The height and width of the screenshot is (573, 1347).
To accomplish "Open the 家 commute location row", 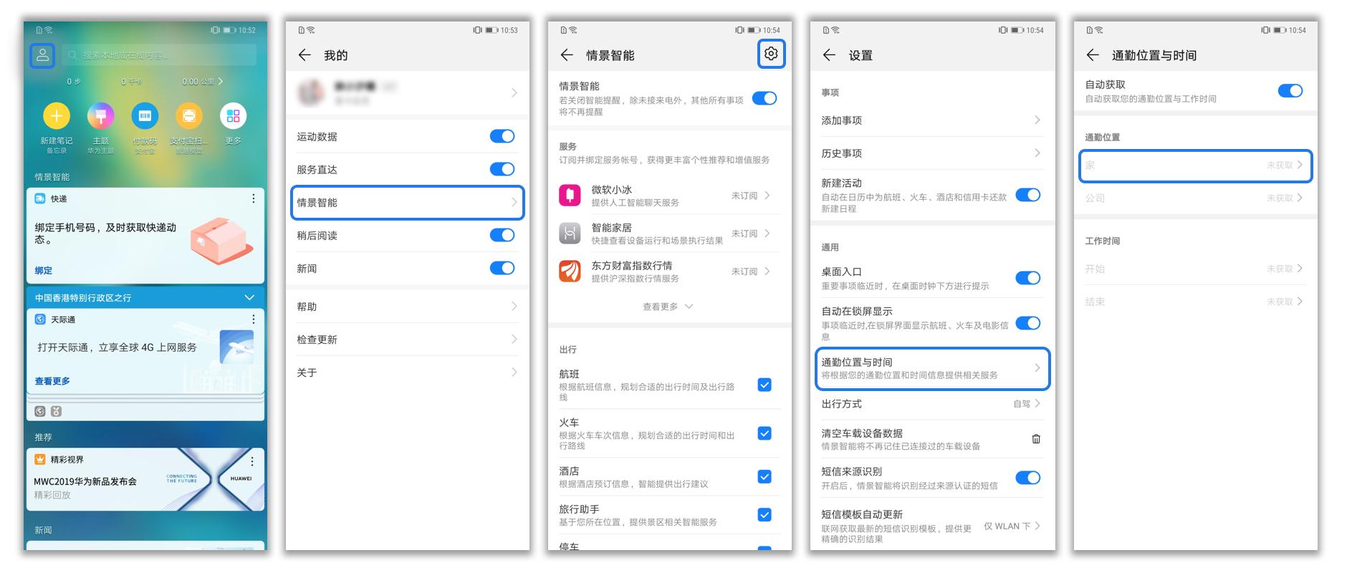I will pyautogui.click(x=1195, y=165).
